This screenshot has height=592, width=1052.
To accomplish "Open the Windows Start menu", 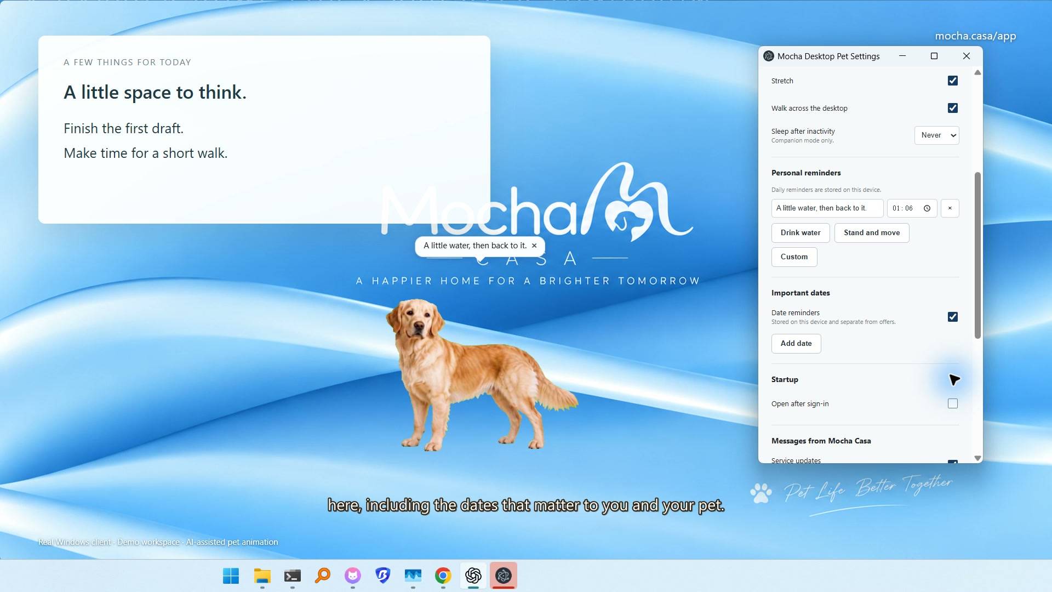I will click(x=231, y=576).
